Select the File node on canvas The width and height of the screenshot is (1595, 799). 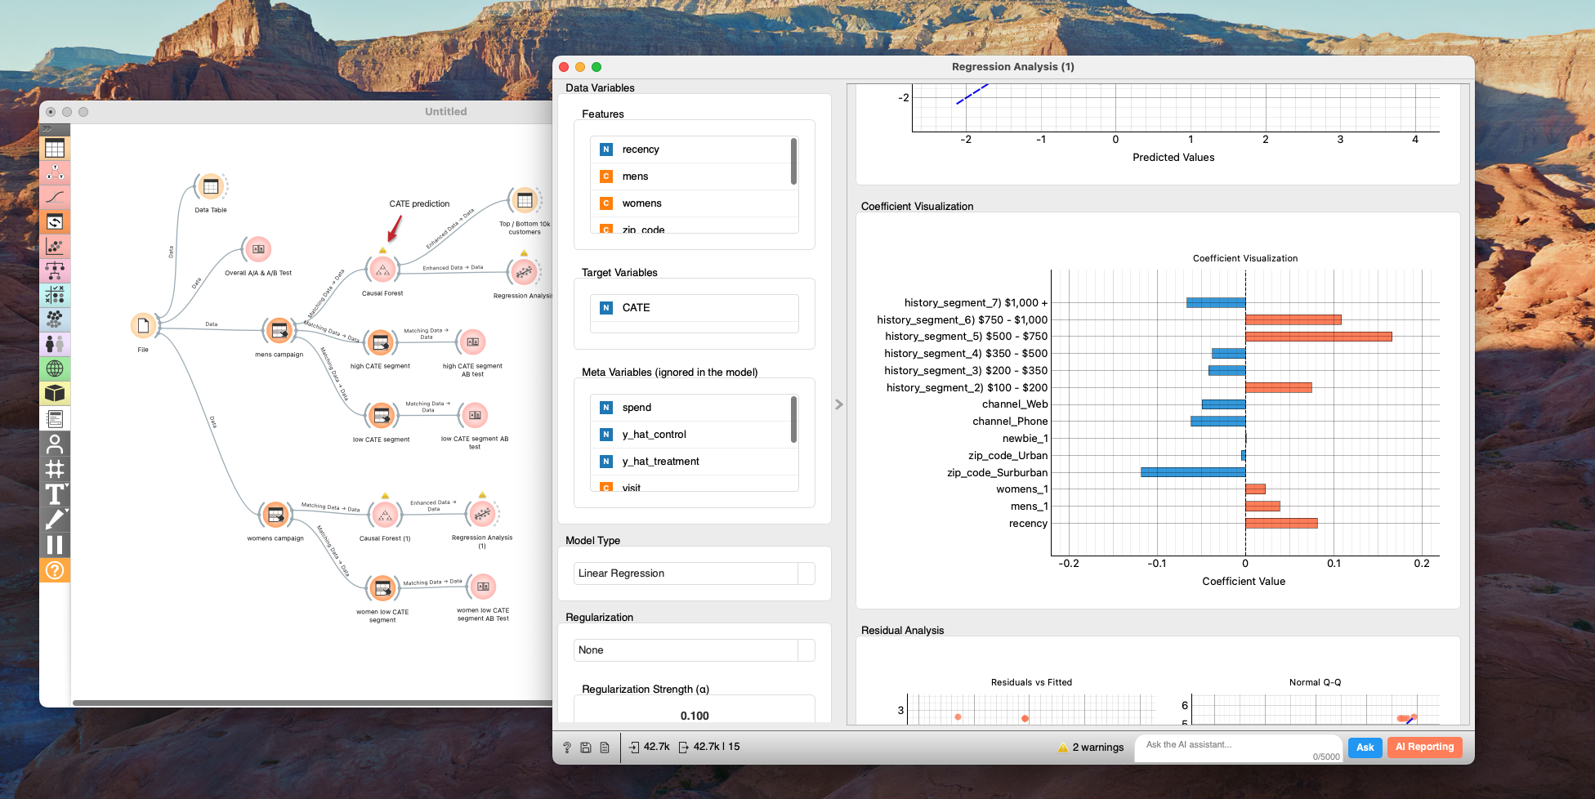click(x=143, y=326)
